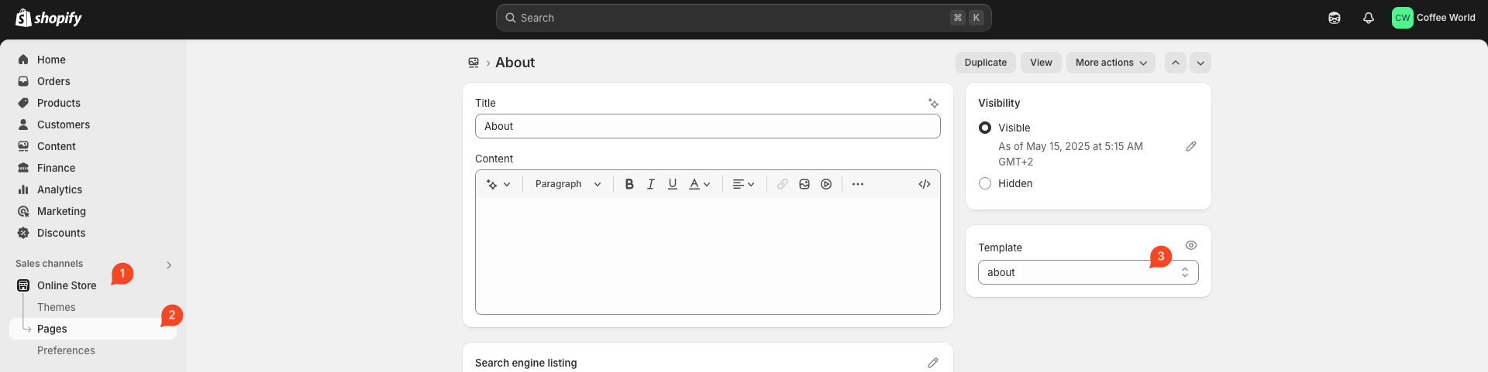Switch editor to HTML code view
The width and height of the screenshot is (1488, 372).
925,184
